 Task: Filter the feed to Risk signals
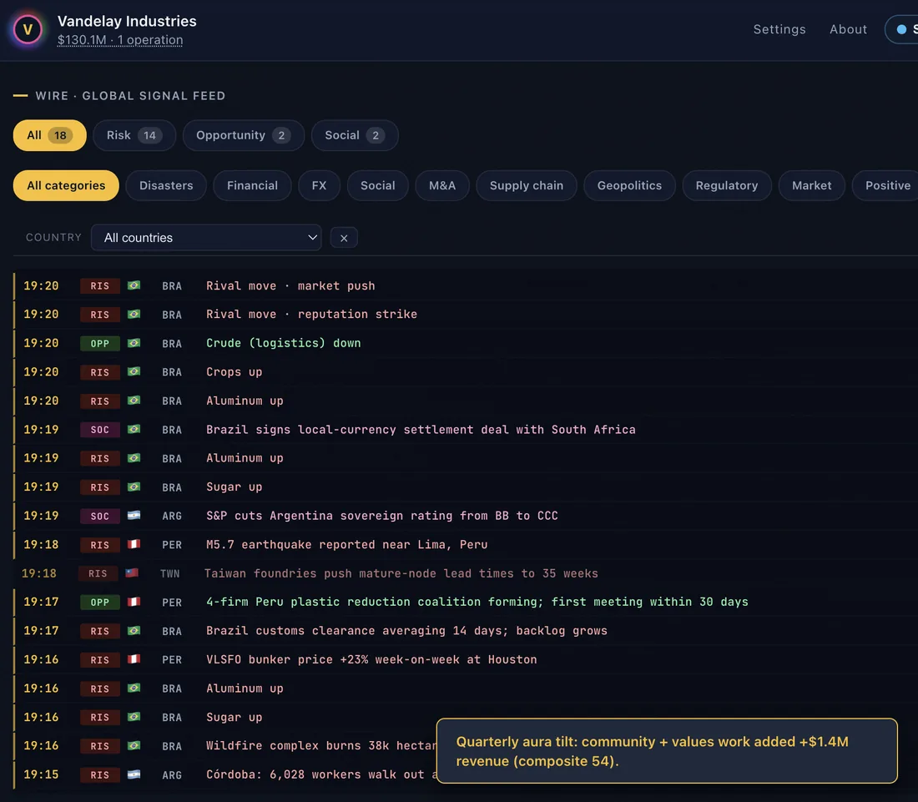click(134, 135)
